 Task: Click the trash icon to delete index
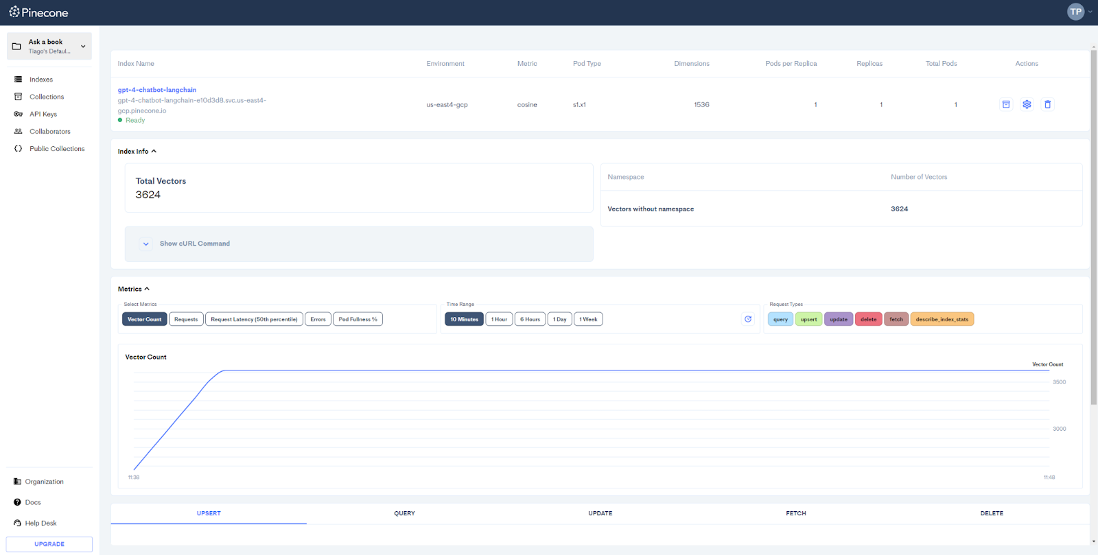point(1047,104)
